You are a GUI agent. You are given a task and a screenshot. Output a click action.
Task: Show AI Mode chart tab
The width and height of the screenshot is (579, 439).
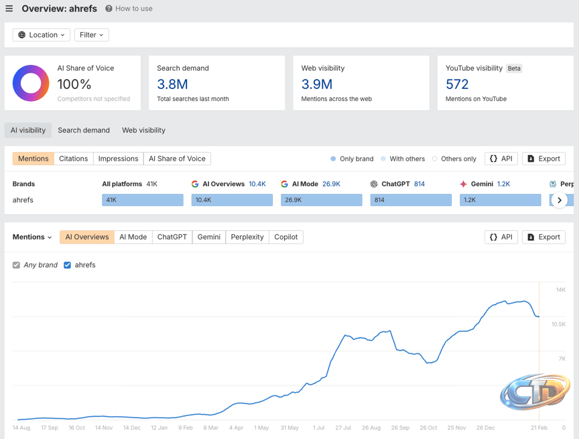click(x=133, y=237)
